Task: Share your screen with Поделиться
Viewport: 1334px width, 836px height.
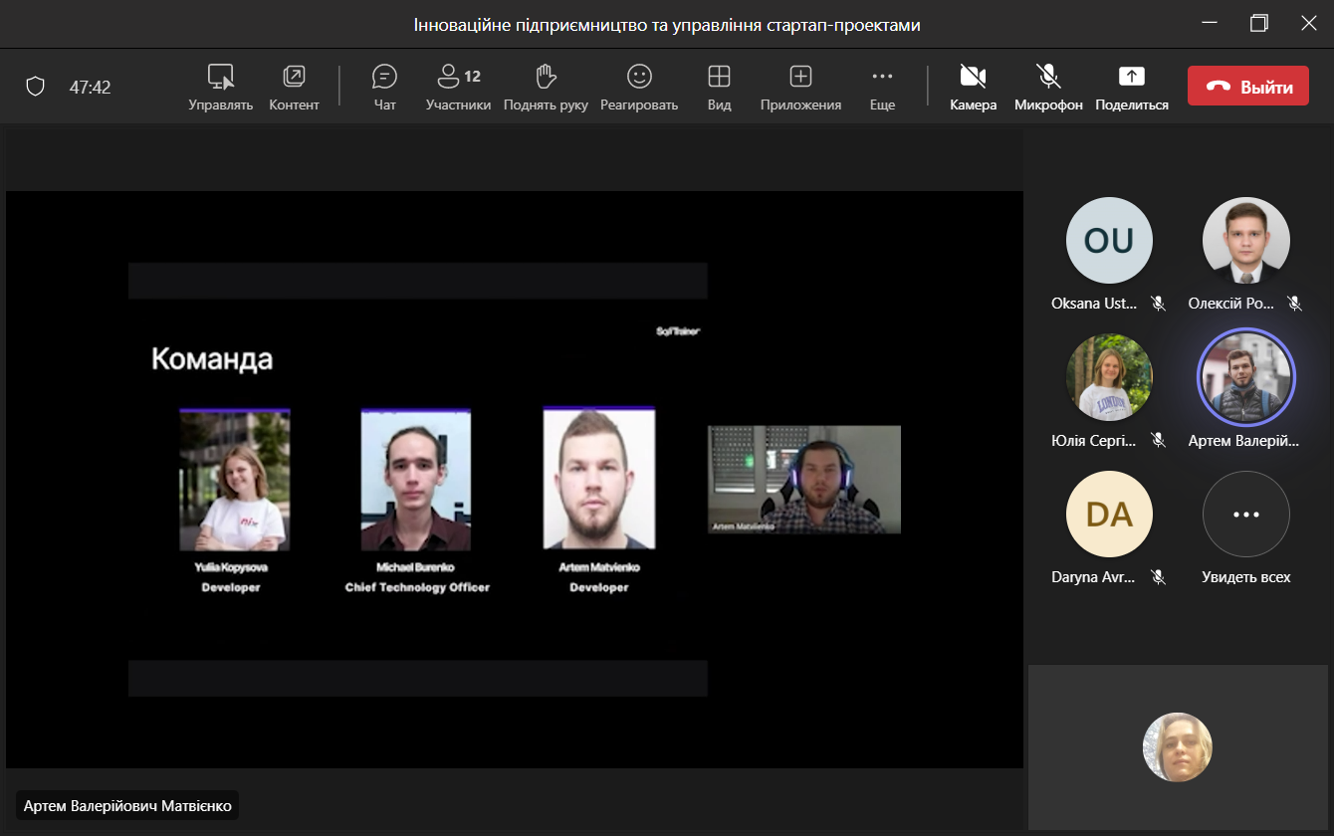Action: [x=1132, y=87]
